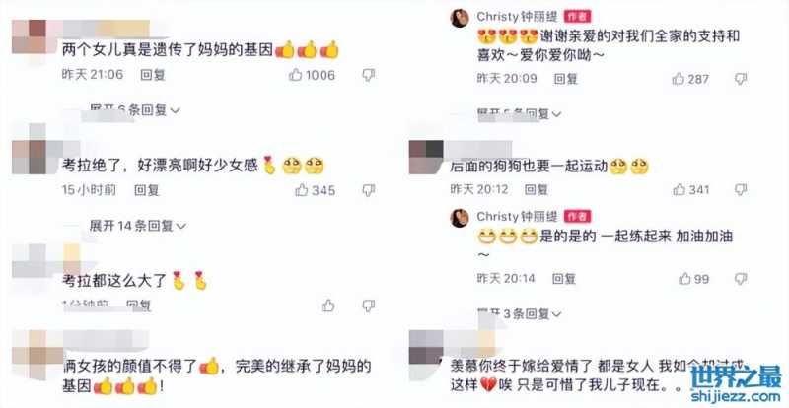Like the comment with 1006 likes
The height and width of the screenshot is (408, 789).
(296, 75)
